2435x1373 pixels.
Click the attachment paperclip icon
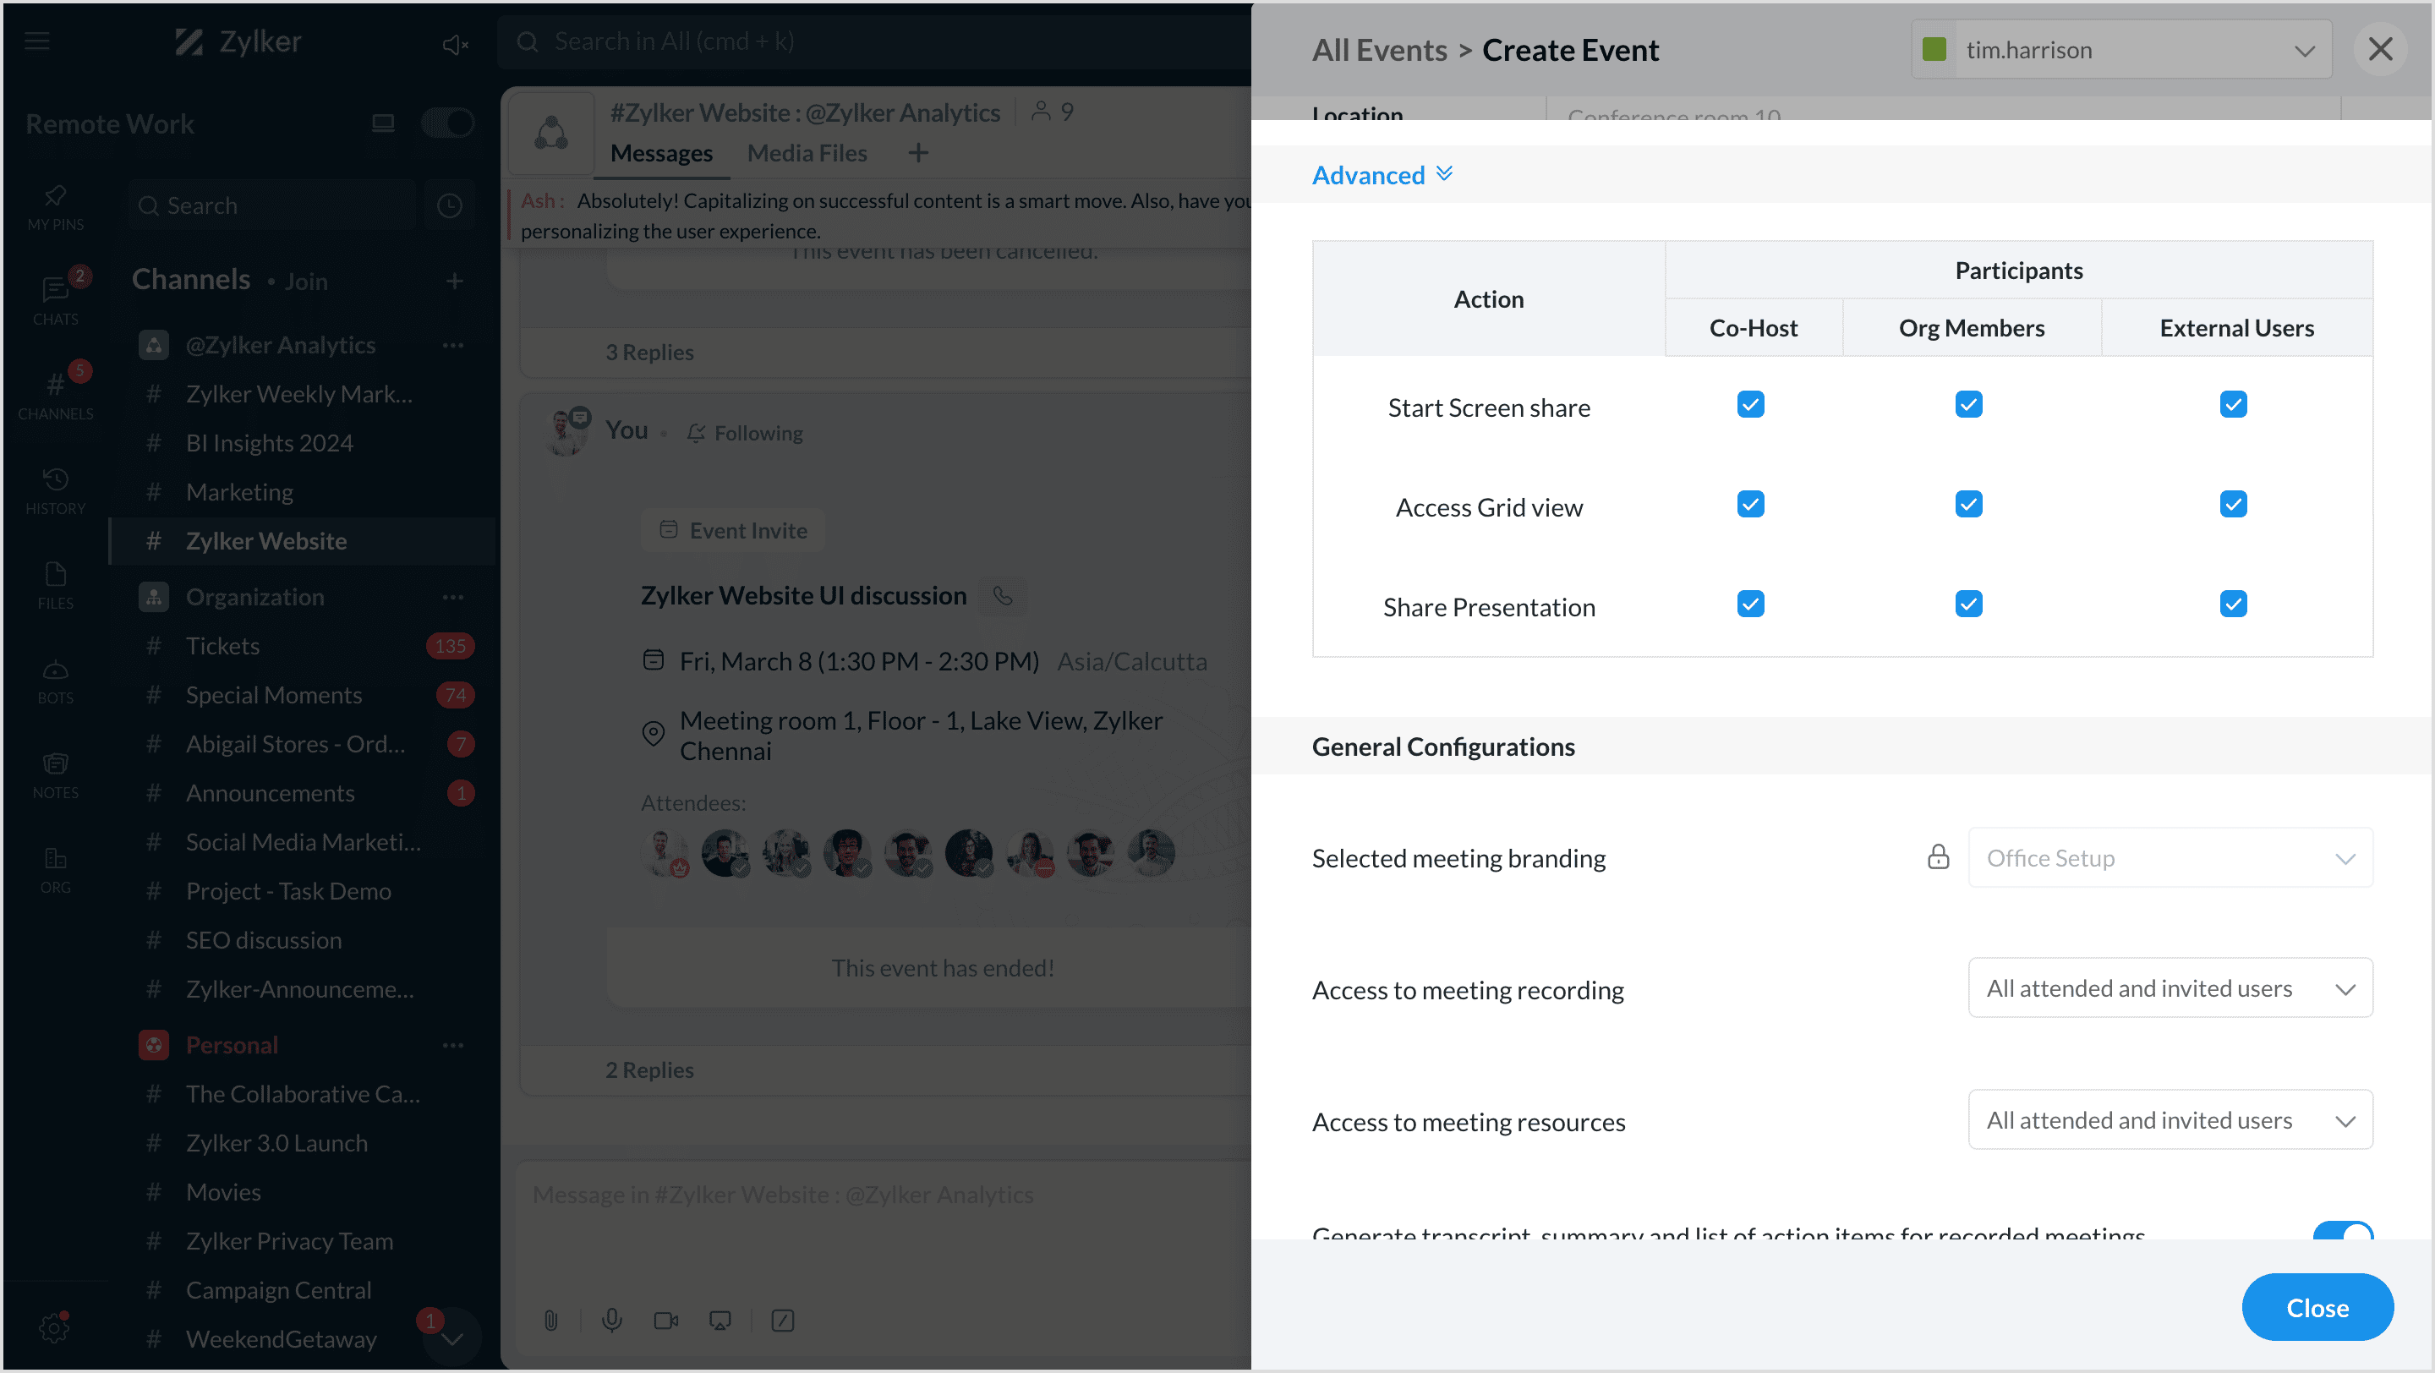pyautogui.click(x=551, y=1320)
